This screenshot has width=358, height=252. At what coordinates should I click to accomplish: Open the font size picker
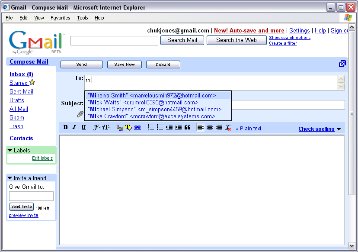(105, 127)
